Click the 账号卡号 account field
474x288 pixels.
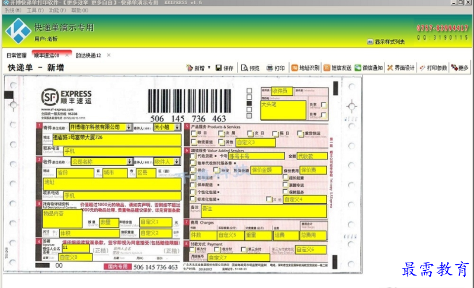[257, 156]
